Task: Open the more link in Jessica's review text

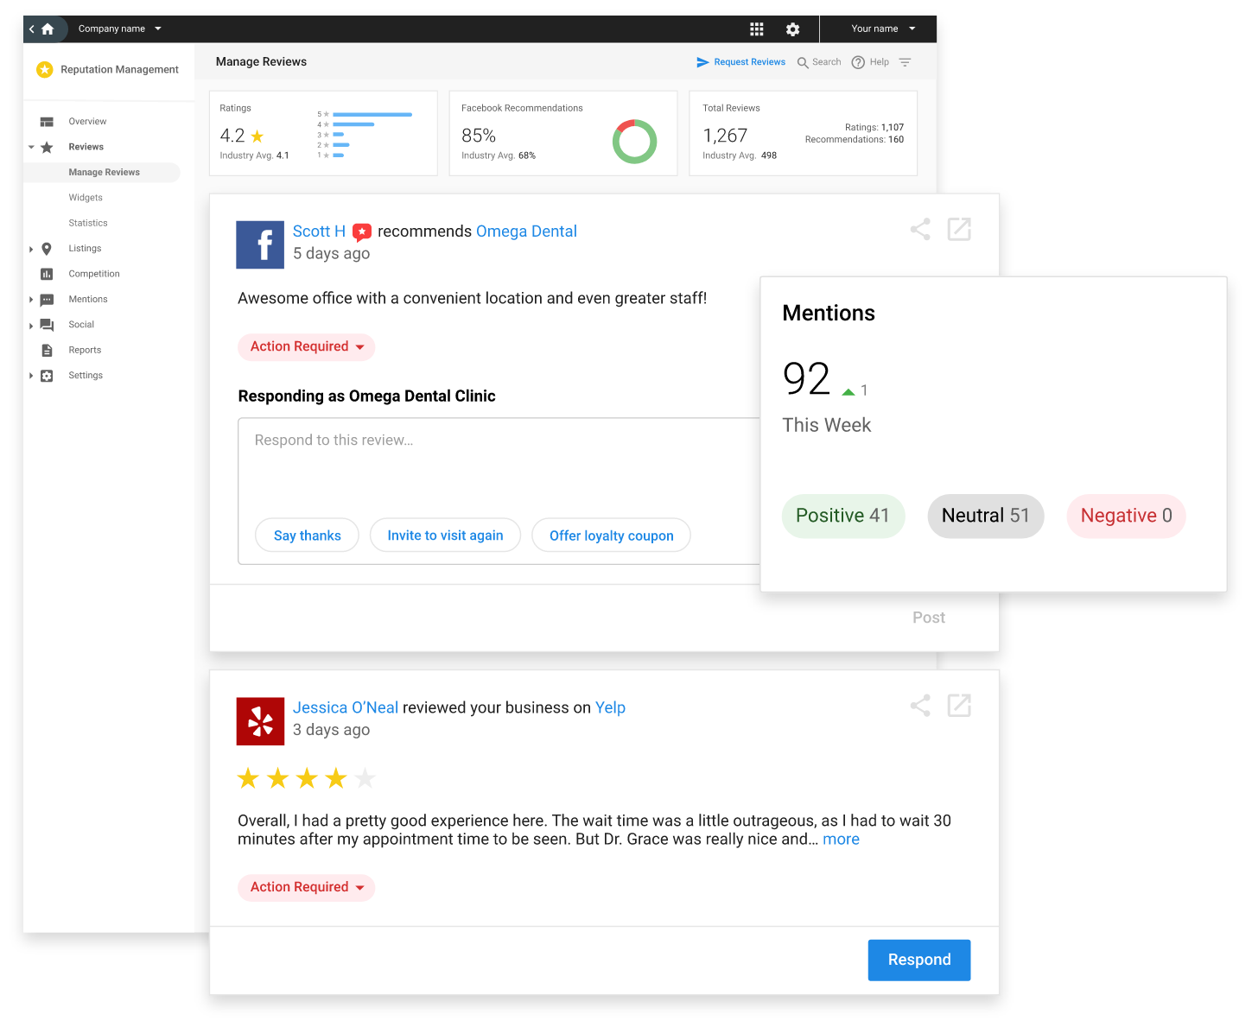Action: (x=841, y=839)
